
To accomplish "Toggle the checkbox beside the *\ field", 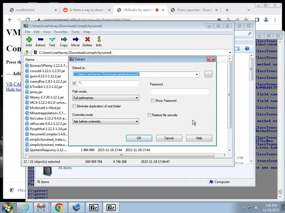I will pyautogui.click(x=74, y=83).
